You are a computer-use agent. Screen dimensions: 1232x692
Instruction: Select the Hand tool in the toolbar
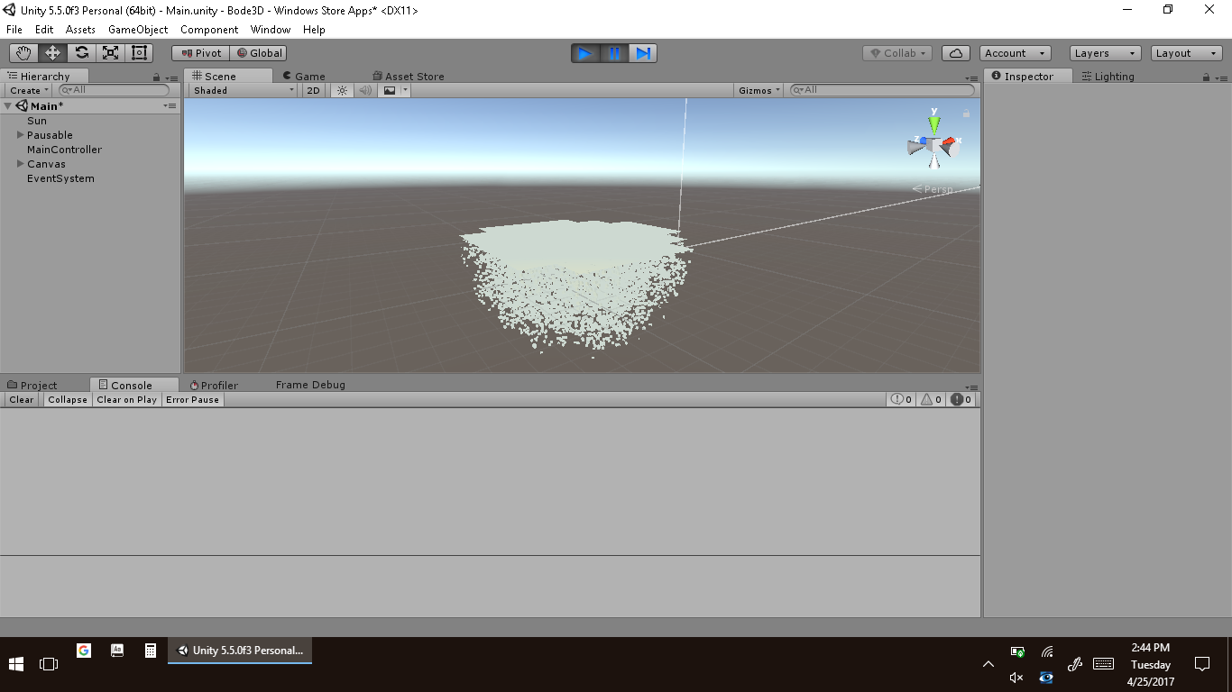point(23,53)
